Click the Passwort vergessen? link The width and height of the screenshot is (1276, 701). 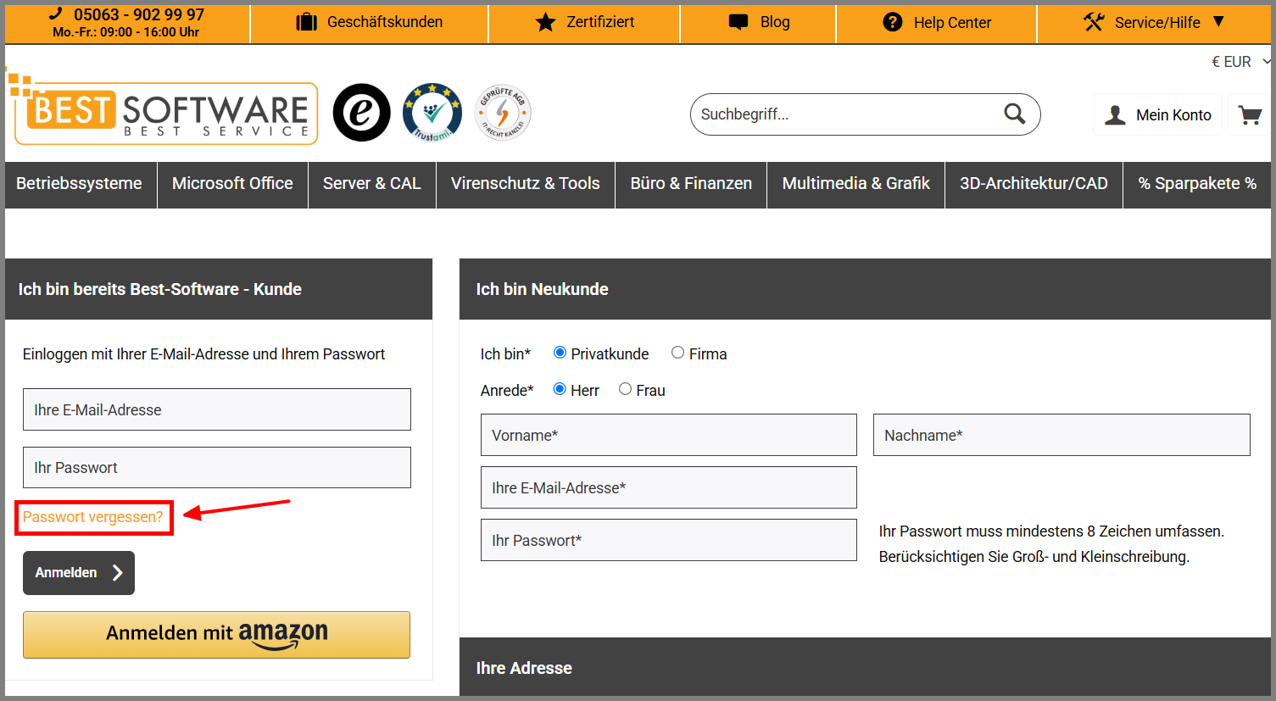tap(93, 517)
